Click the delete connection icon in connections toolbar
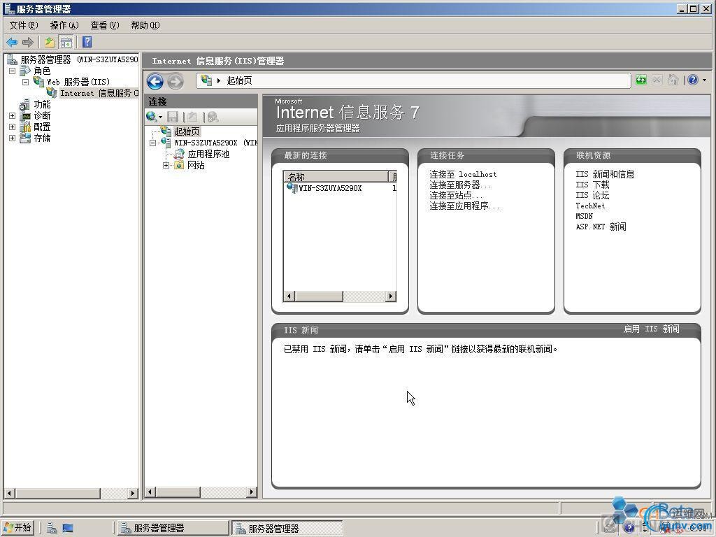 pyautogui.click(x=213, y=117)
